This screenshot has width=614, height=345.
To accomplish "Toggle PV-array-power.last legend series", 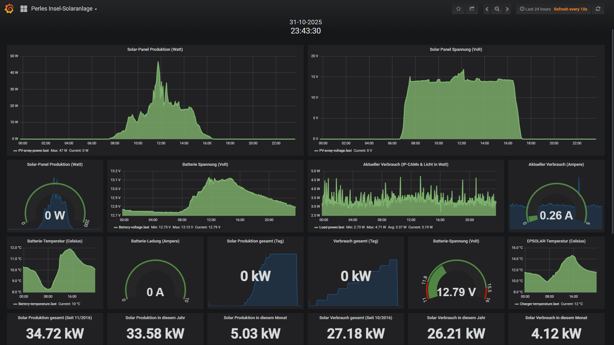I will (34, 150).
